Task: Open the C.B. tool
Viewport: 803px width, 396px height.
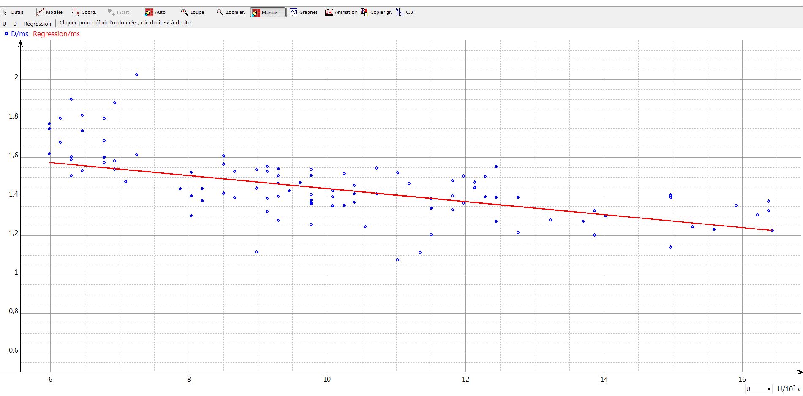Action: click(x=405, y=12)
